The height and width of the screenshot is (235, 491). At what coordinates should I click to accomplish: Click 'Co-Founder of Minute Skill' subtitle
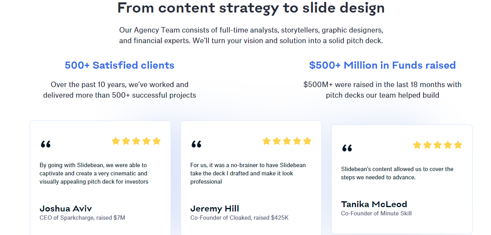376,213
